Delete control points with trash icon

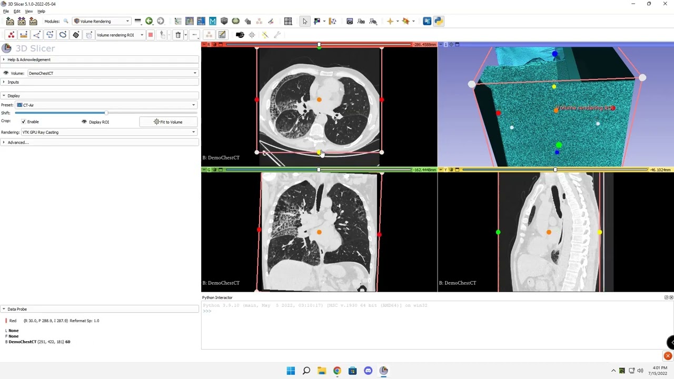coord(178,35)
